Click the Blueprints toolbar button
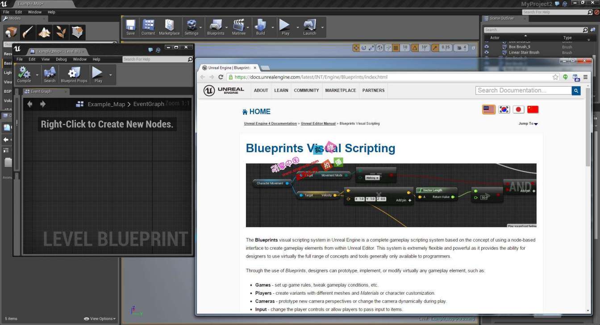Viewport: 600px width, 325px height. pyautogui.click(x=216, y=27)
